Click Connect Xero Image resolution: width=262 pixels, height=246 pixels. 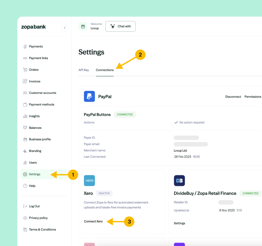pos(93,222)
